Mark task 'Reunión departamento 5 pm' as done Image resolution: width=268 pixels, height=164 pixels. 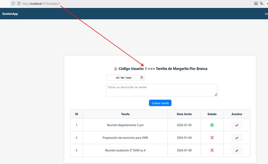237,125
